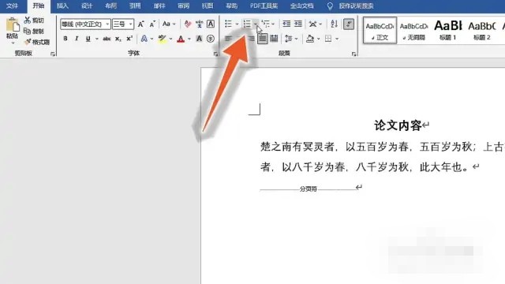Switch to the 引用 tab

point(135,6)
